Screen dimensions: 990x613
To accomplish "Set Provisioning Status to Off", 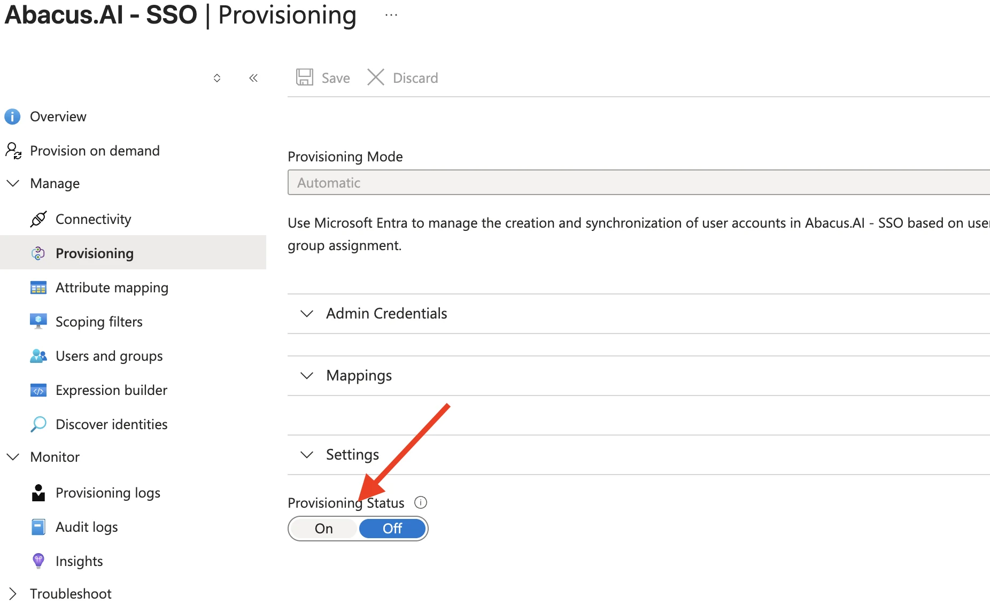I will 393,529.
